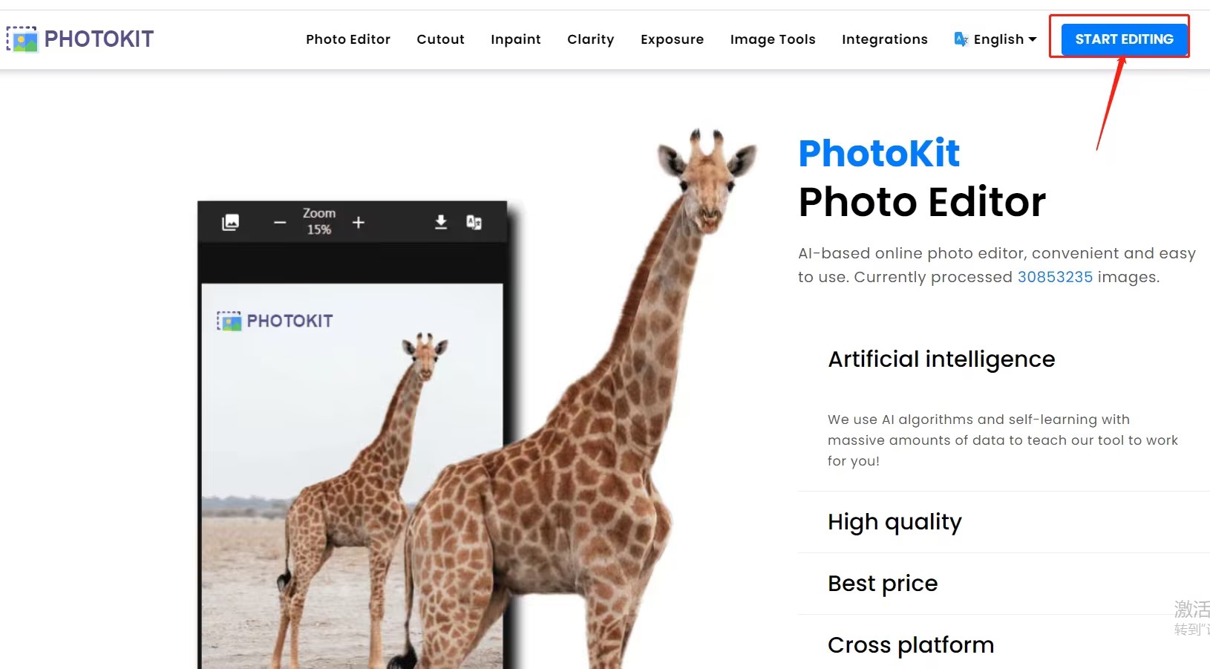This screenshot has height=669, width=1210.
Task: Click the language translate icon beside English
Action: click(x=961, y=39)
